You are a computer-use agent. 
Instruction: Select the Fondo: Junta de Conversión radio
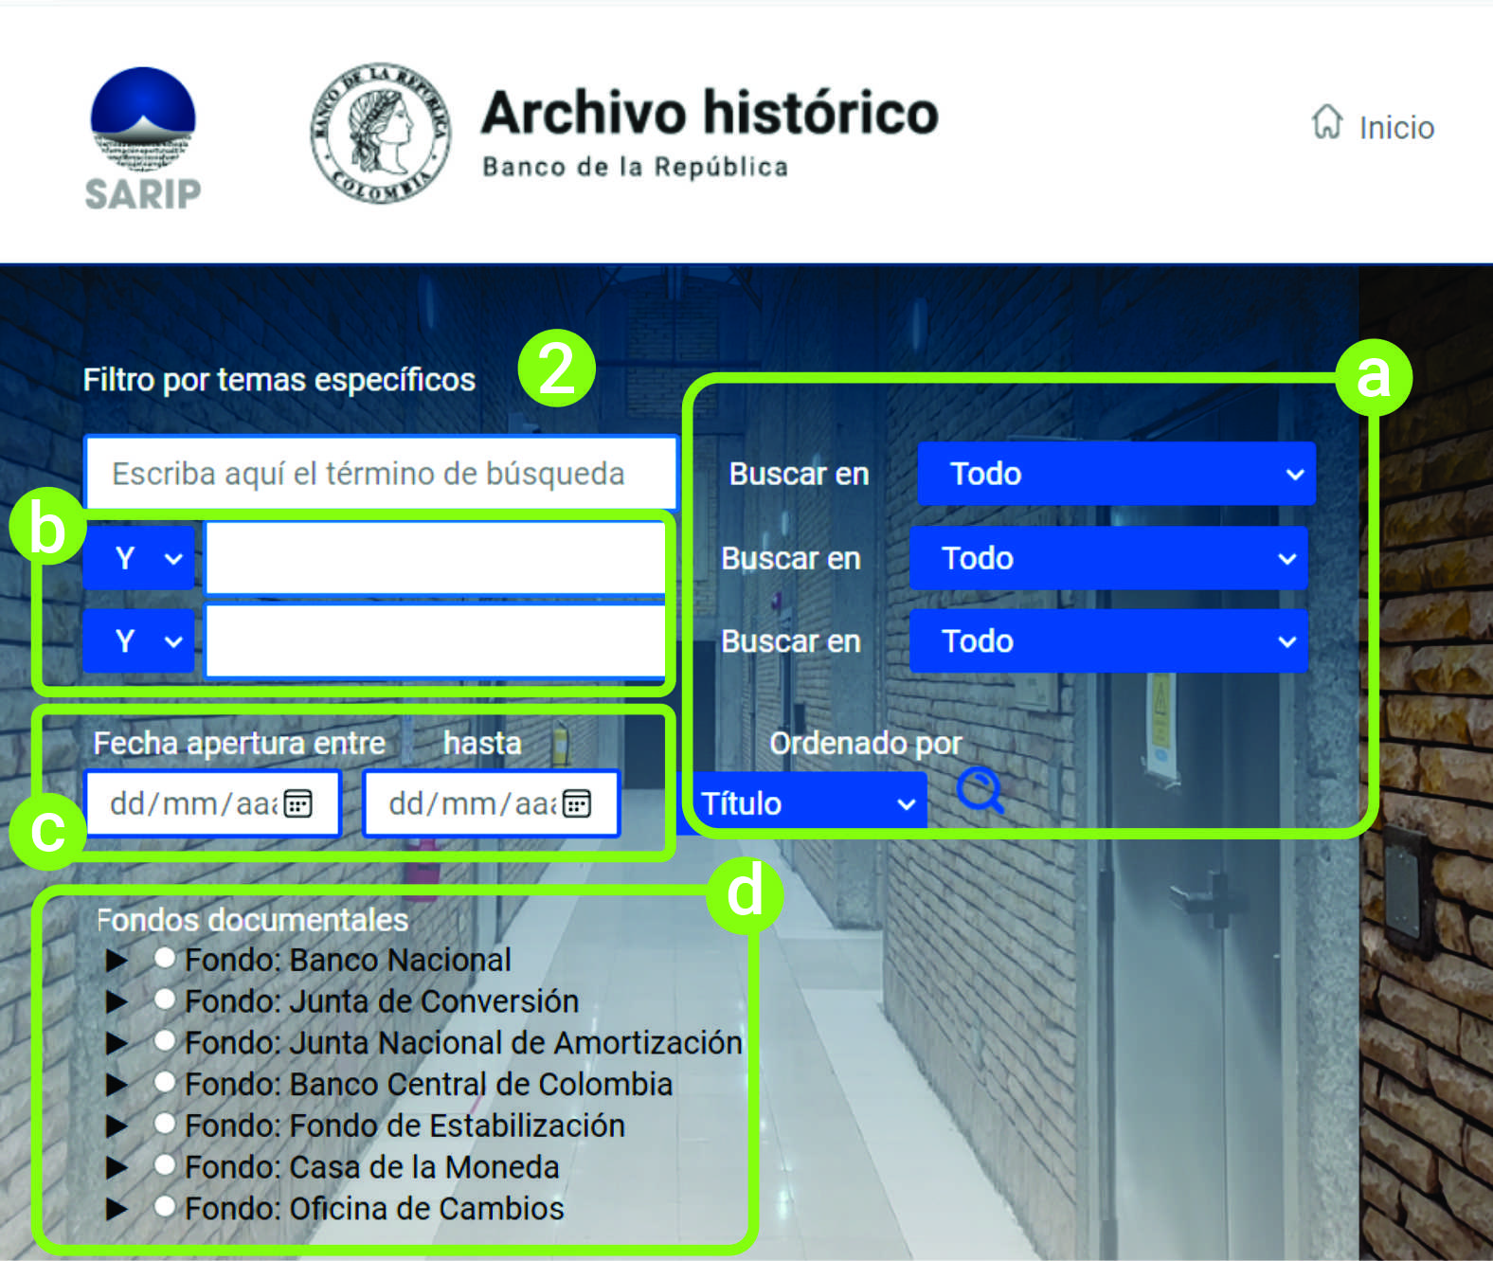click(x=165, y=1000)
